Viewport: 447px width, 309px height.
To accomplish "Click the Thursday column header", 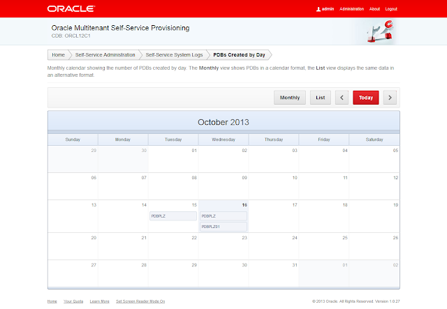I will pos(274,140).
